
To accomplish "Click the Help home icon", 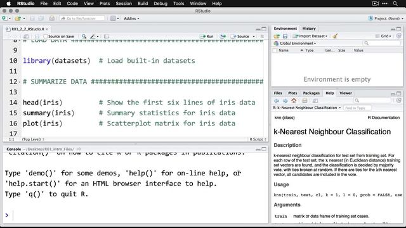I will click(294, 101).
